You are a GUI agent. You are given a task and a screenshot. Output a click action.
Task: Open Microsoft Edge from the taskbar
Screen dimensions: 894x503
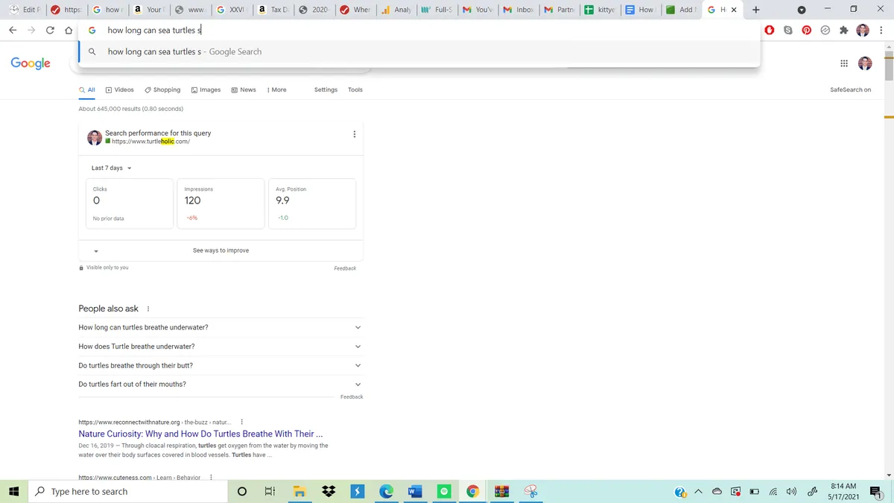point(386,492)
